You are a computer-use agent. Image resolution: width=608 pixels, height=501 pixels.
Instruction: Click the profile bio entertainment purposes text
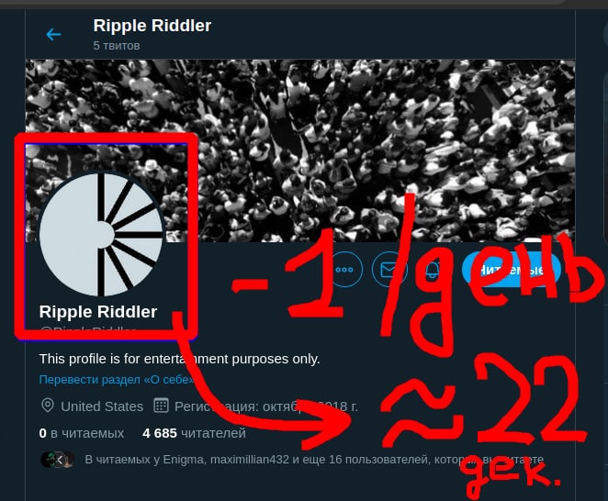pos(179,359)
